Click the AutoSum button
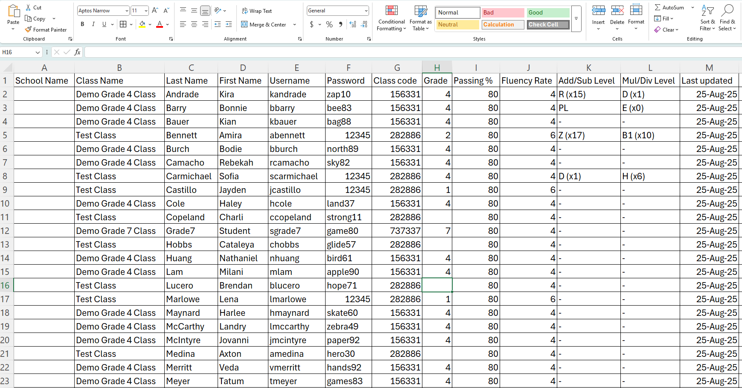The image size is (742, 388). point(669,7)
